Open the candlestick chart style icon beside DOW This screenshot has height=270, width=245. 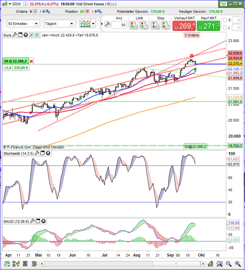coord(5,4)
